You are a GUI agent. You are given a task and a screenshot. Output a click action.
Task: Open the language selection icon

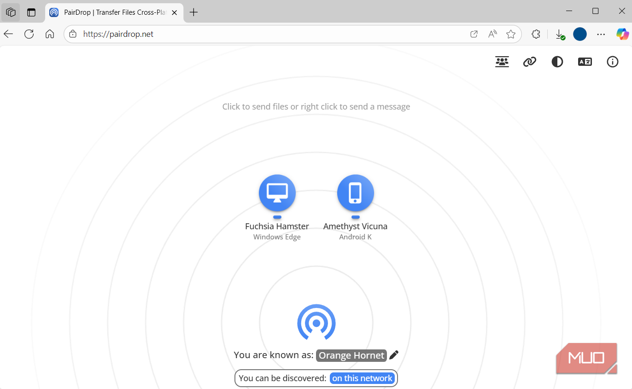coord(585,62)
